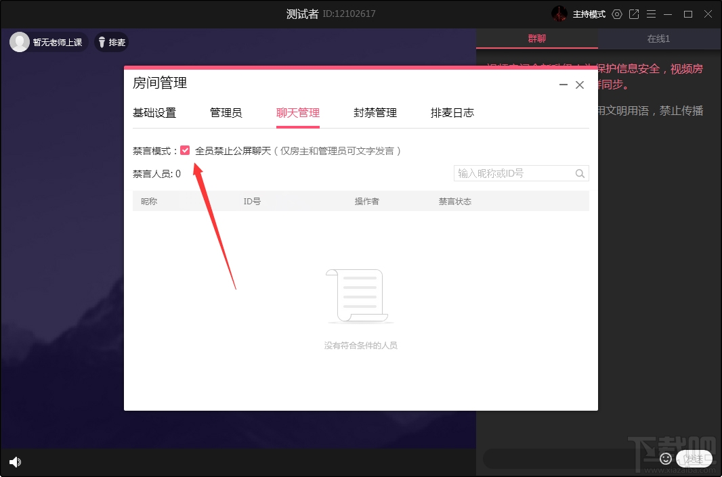Open the 排麦日志 tab
Viewport: 722px width, 477px height.
(452, 113)
